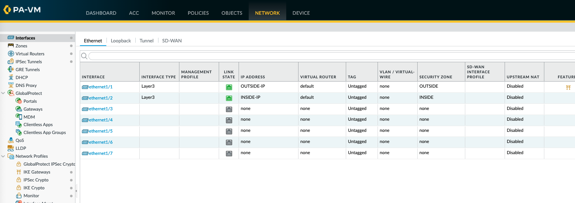Screen dimensions: 575x203
Task: Open the ethernet1/5 interface link
Action: tap(101, 131)
